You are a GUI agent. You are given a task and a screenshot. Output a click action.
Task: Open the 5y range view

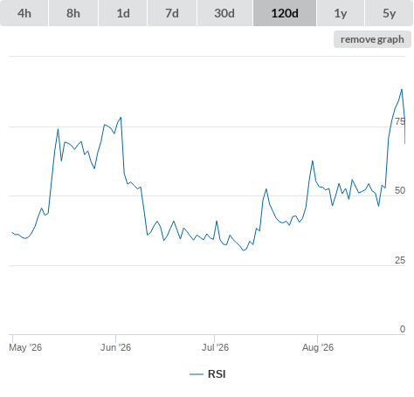(389, 13)
